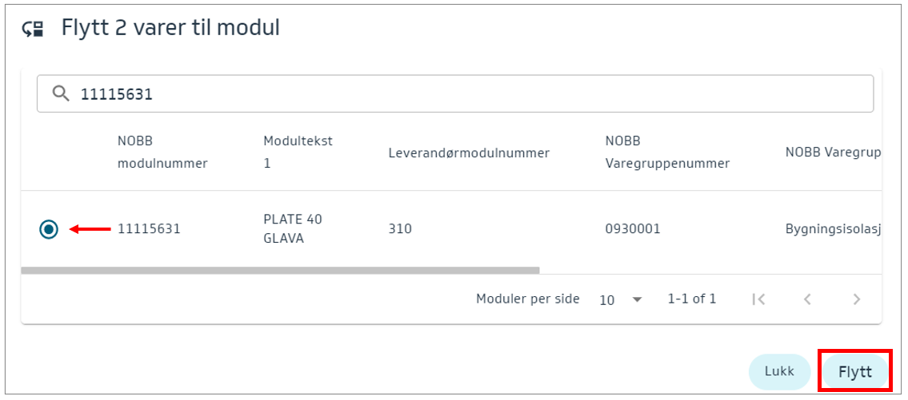Click the NOBB modulnummer column header
Screen dimensions: 908x400
pyautogui.click(x=162, y=152)
